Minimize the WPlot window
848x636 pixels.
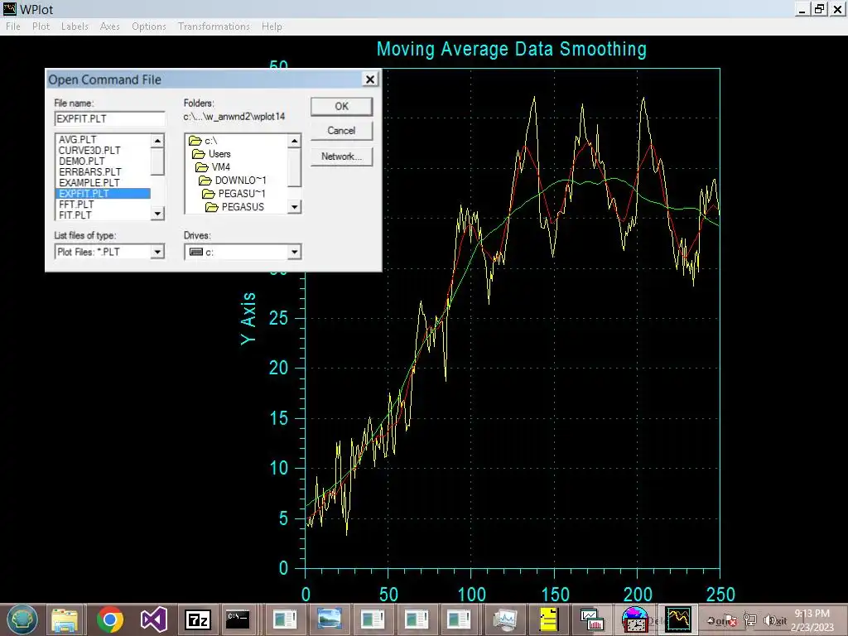pos(802,9)
